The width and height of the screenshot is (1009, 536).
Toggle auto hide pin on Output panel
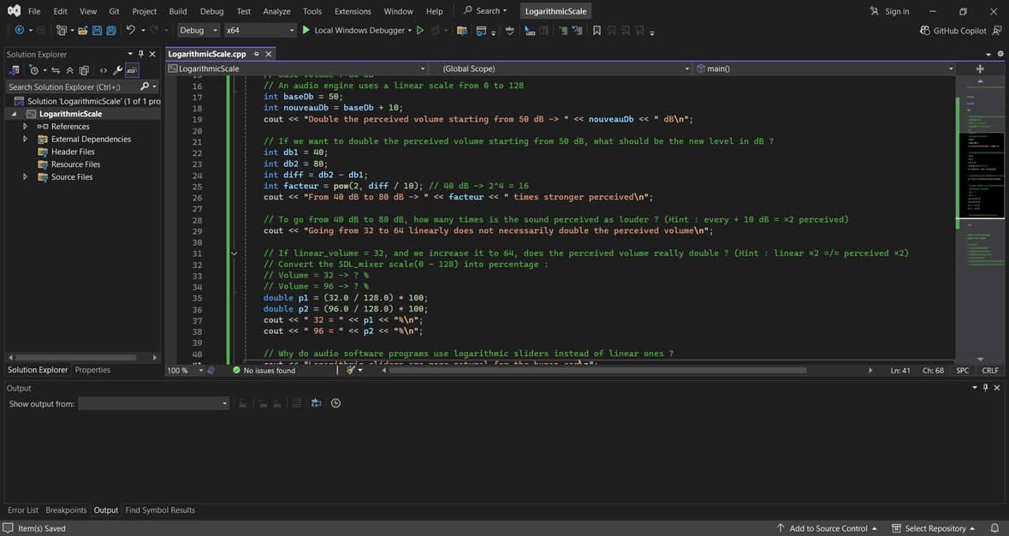[985, 387]
